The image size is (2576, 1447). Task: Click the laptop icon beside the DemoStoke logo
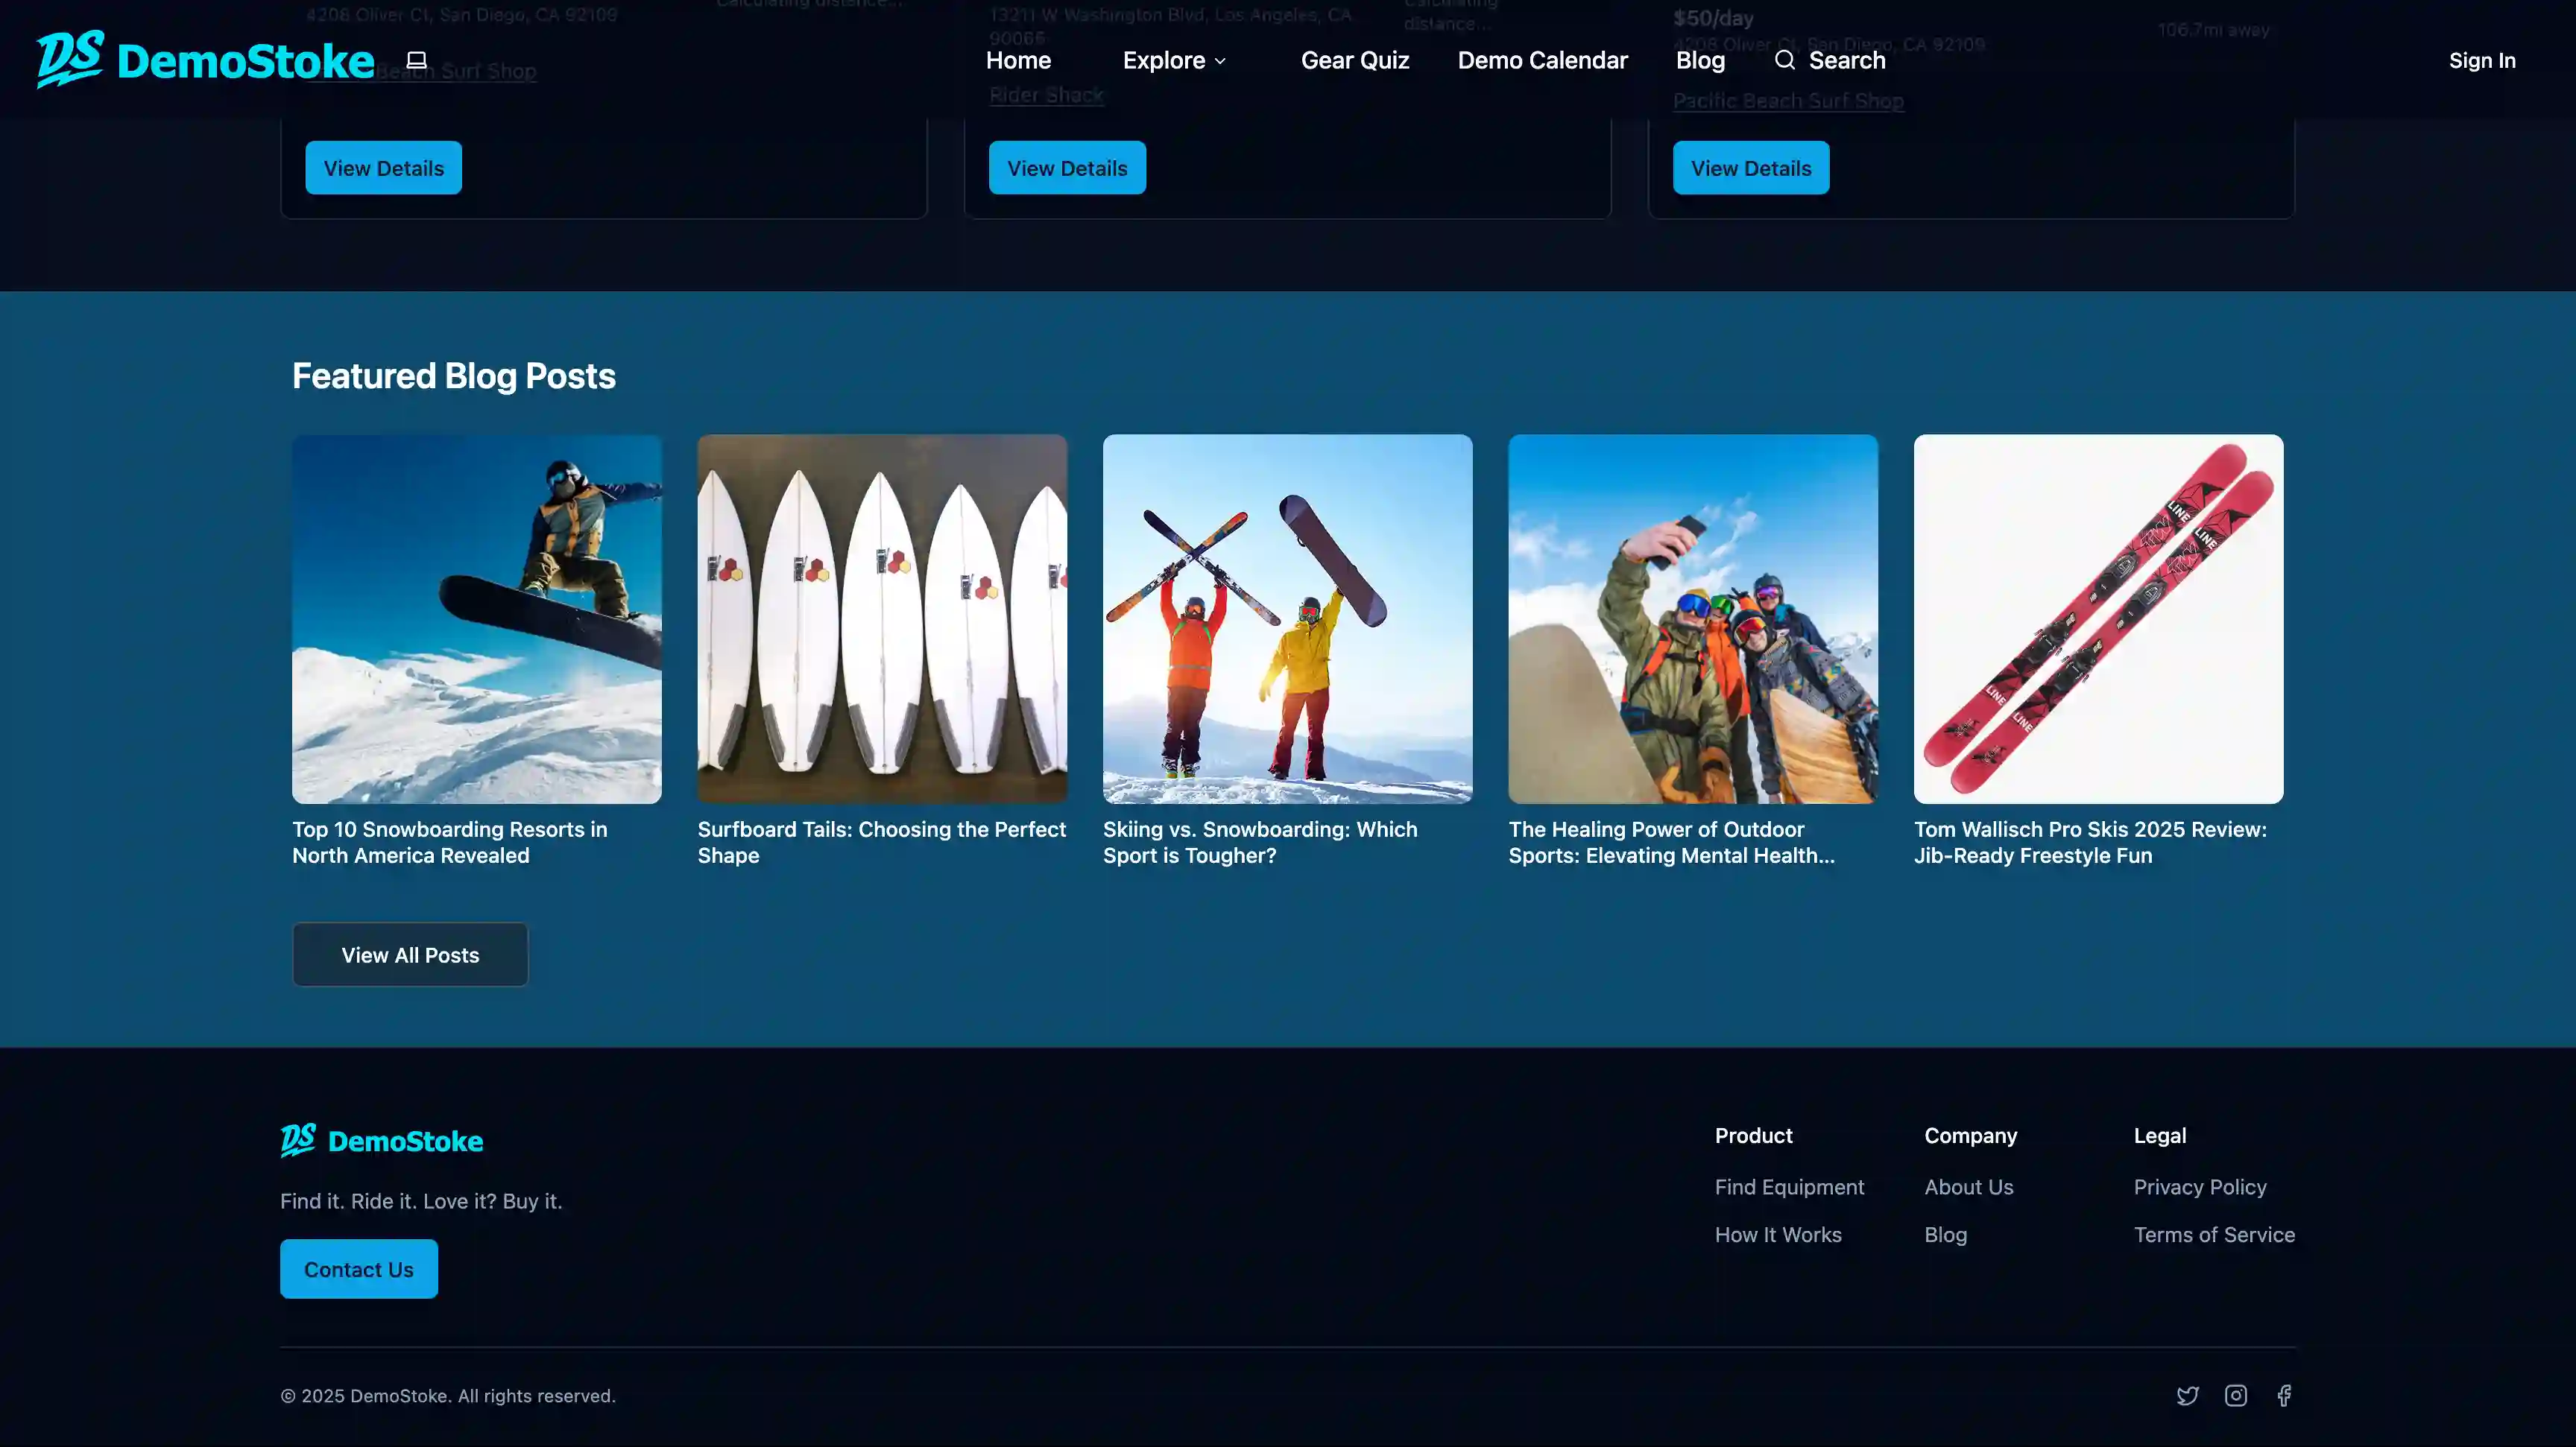(x=416, y=59)
